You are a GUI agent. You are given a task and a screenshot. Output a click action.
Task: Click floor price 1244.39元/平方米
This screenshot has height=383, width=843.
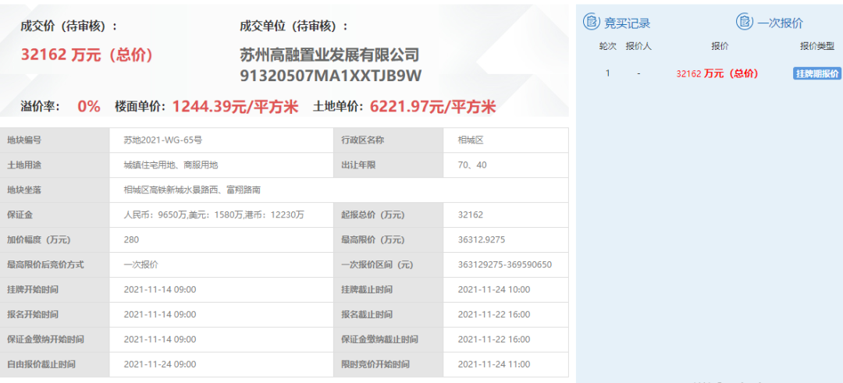click(x=235, y=106)
